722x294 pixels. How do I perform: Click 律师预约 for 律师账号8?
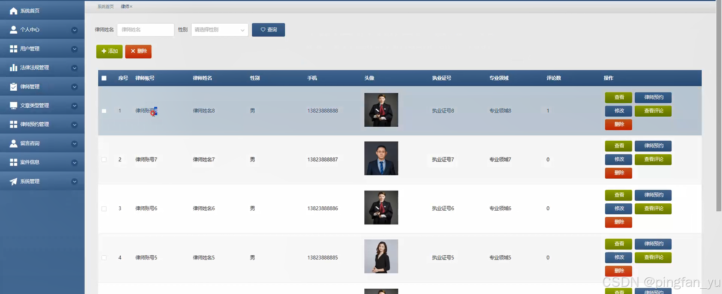(653, 97)
